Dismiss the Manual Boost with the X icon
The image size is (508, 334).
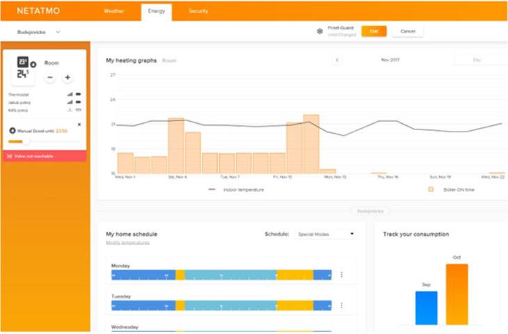[79, 124]
